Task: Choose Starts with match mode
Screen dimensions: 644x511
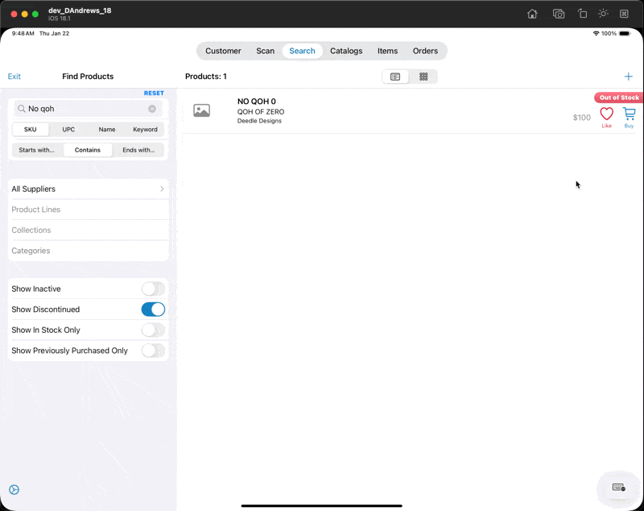Action: coord(36,150)
